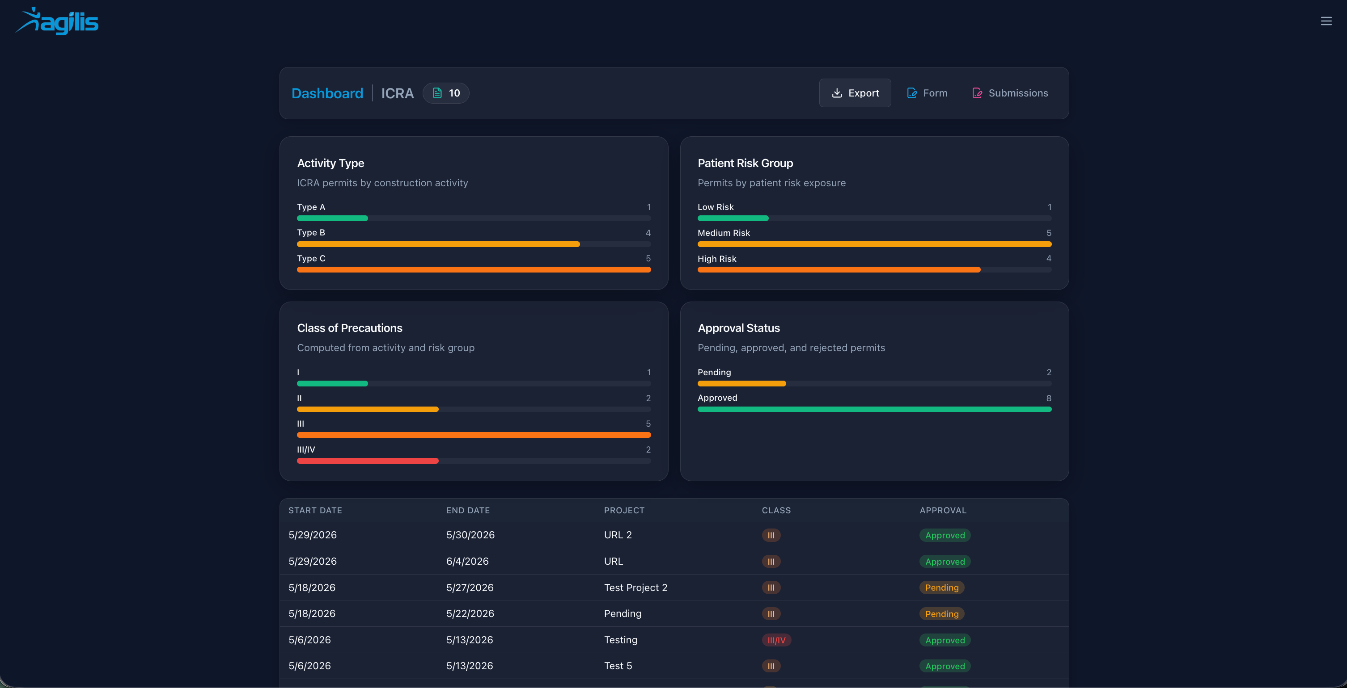Click the pink Submissions icon
Screen dimensions: 1347x688
(x=977, y=93)
